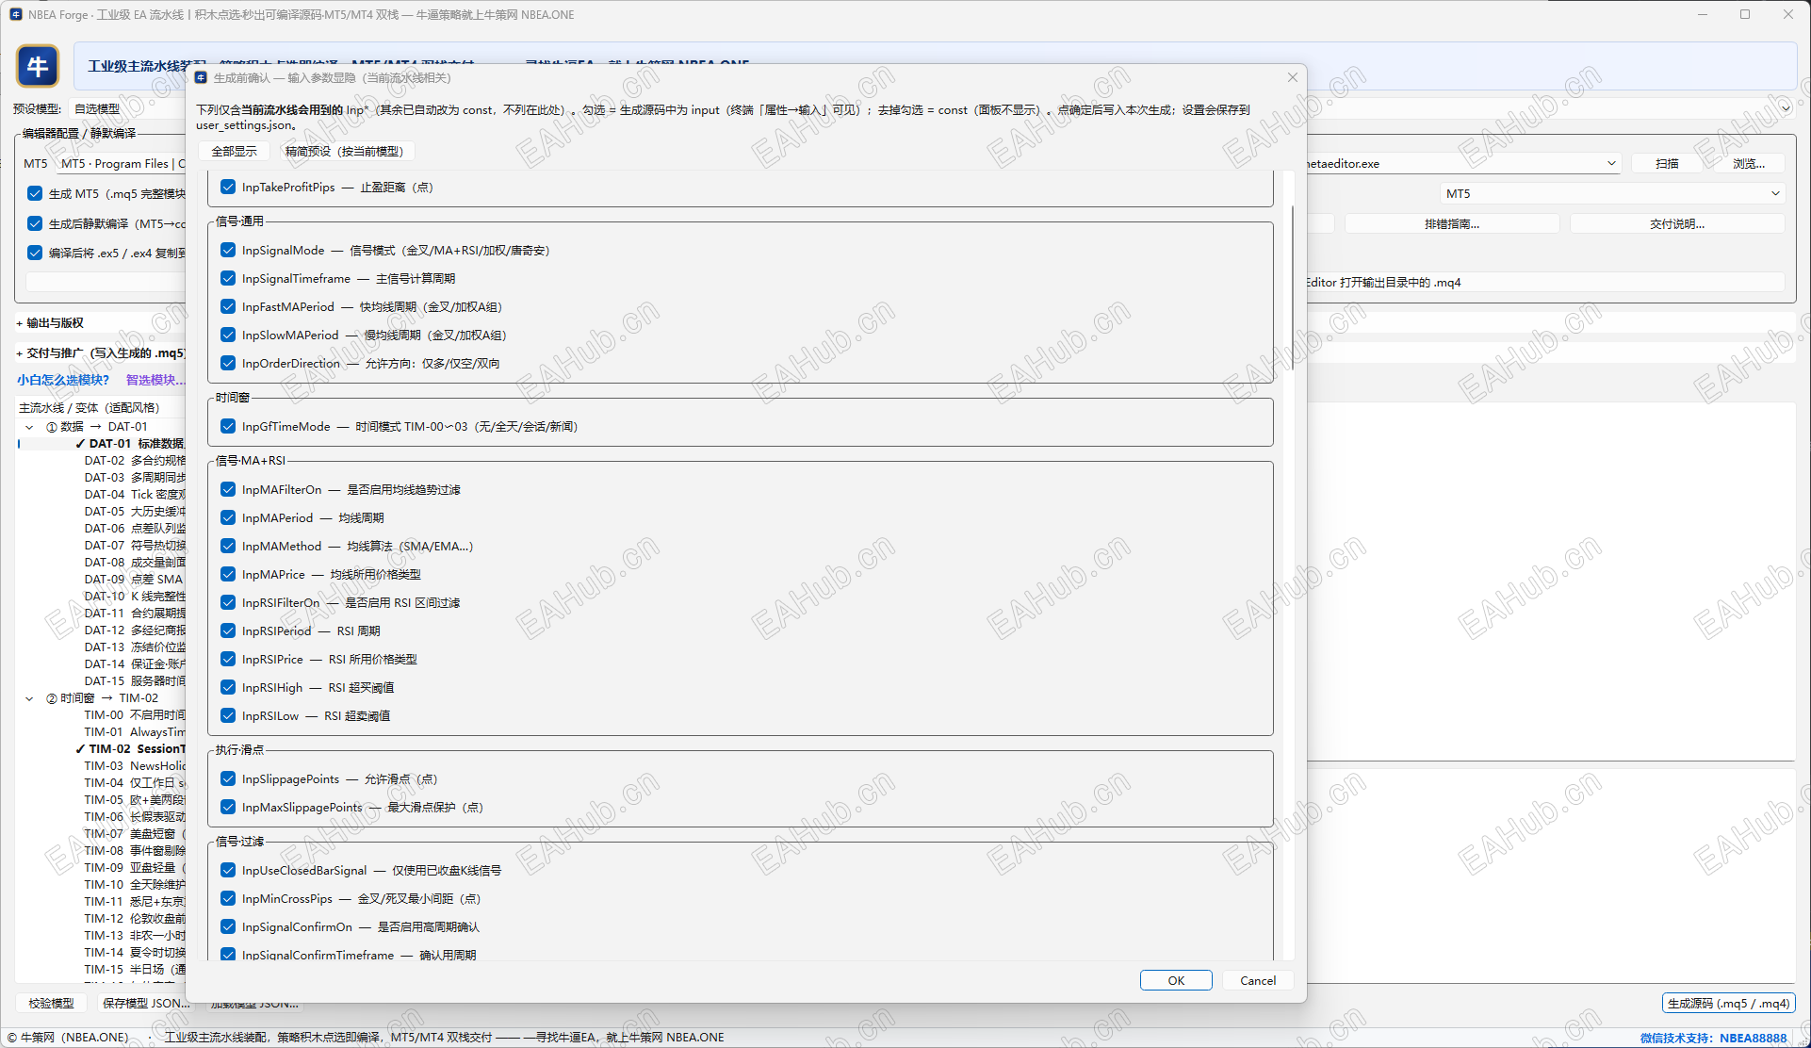Expand 输出与版权 section
Screen dimensions: 1811x1048
point(51,323)
